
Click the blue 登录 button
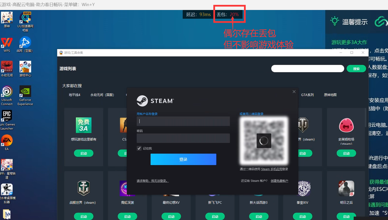coord(183,159)
